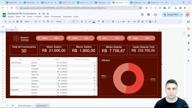Toggle strikethrough formatting
Screen dimensions: 192x108
coord(90,22)
